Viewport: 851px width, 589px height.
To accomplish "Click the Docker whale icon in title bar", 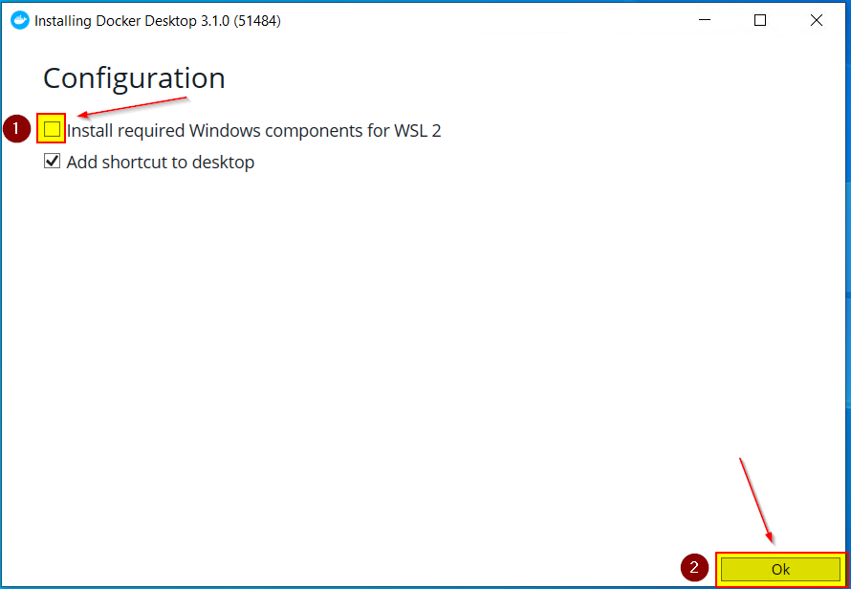I will tap(19, 21).
